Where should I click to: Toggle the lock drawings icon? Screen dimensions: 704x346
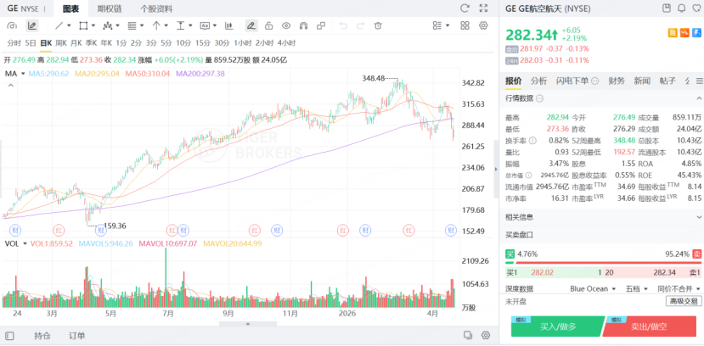(x=269, y=25)
